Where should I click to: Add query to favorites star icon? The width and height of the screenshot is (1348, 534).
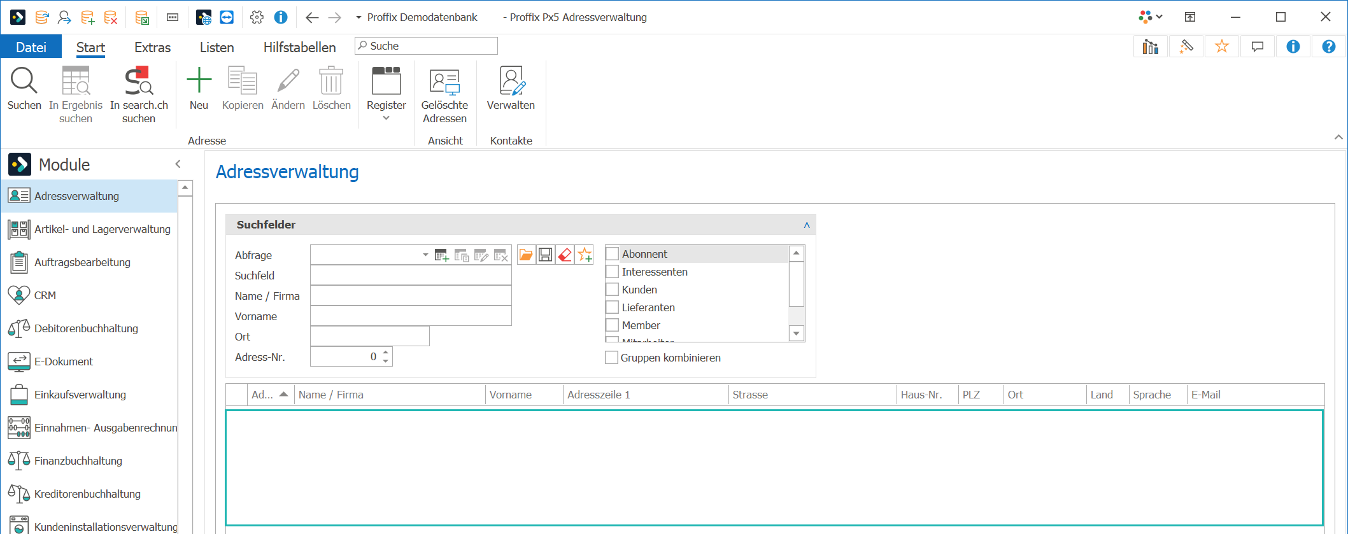(x=585, y=255)
